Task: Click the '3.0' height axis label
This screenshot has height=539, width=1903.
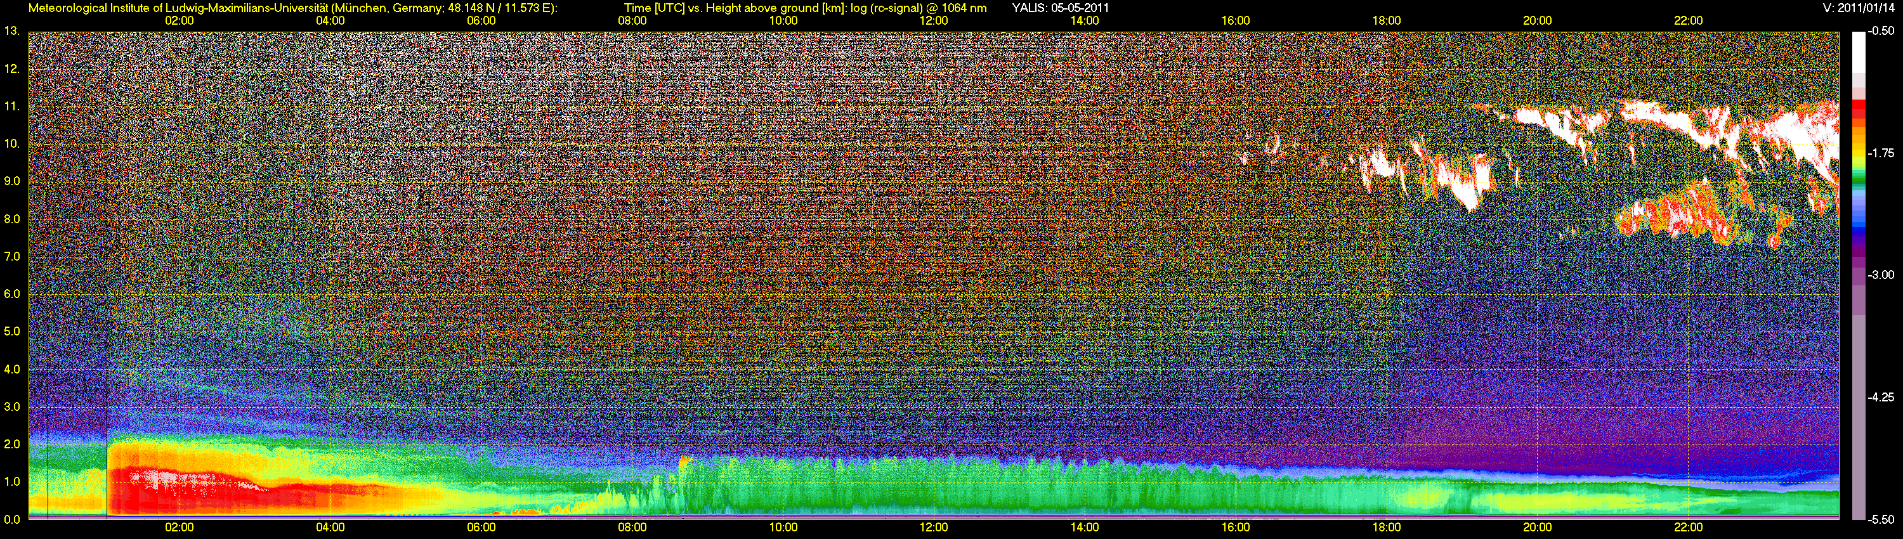Action: click(12, 407)
